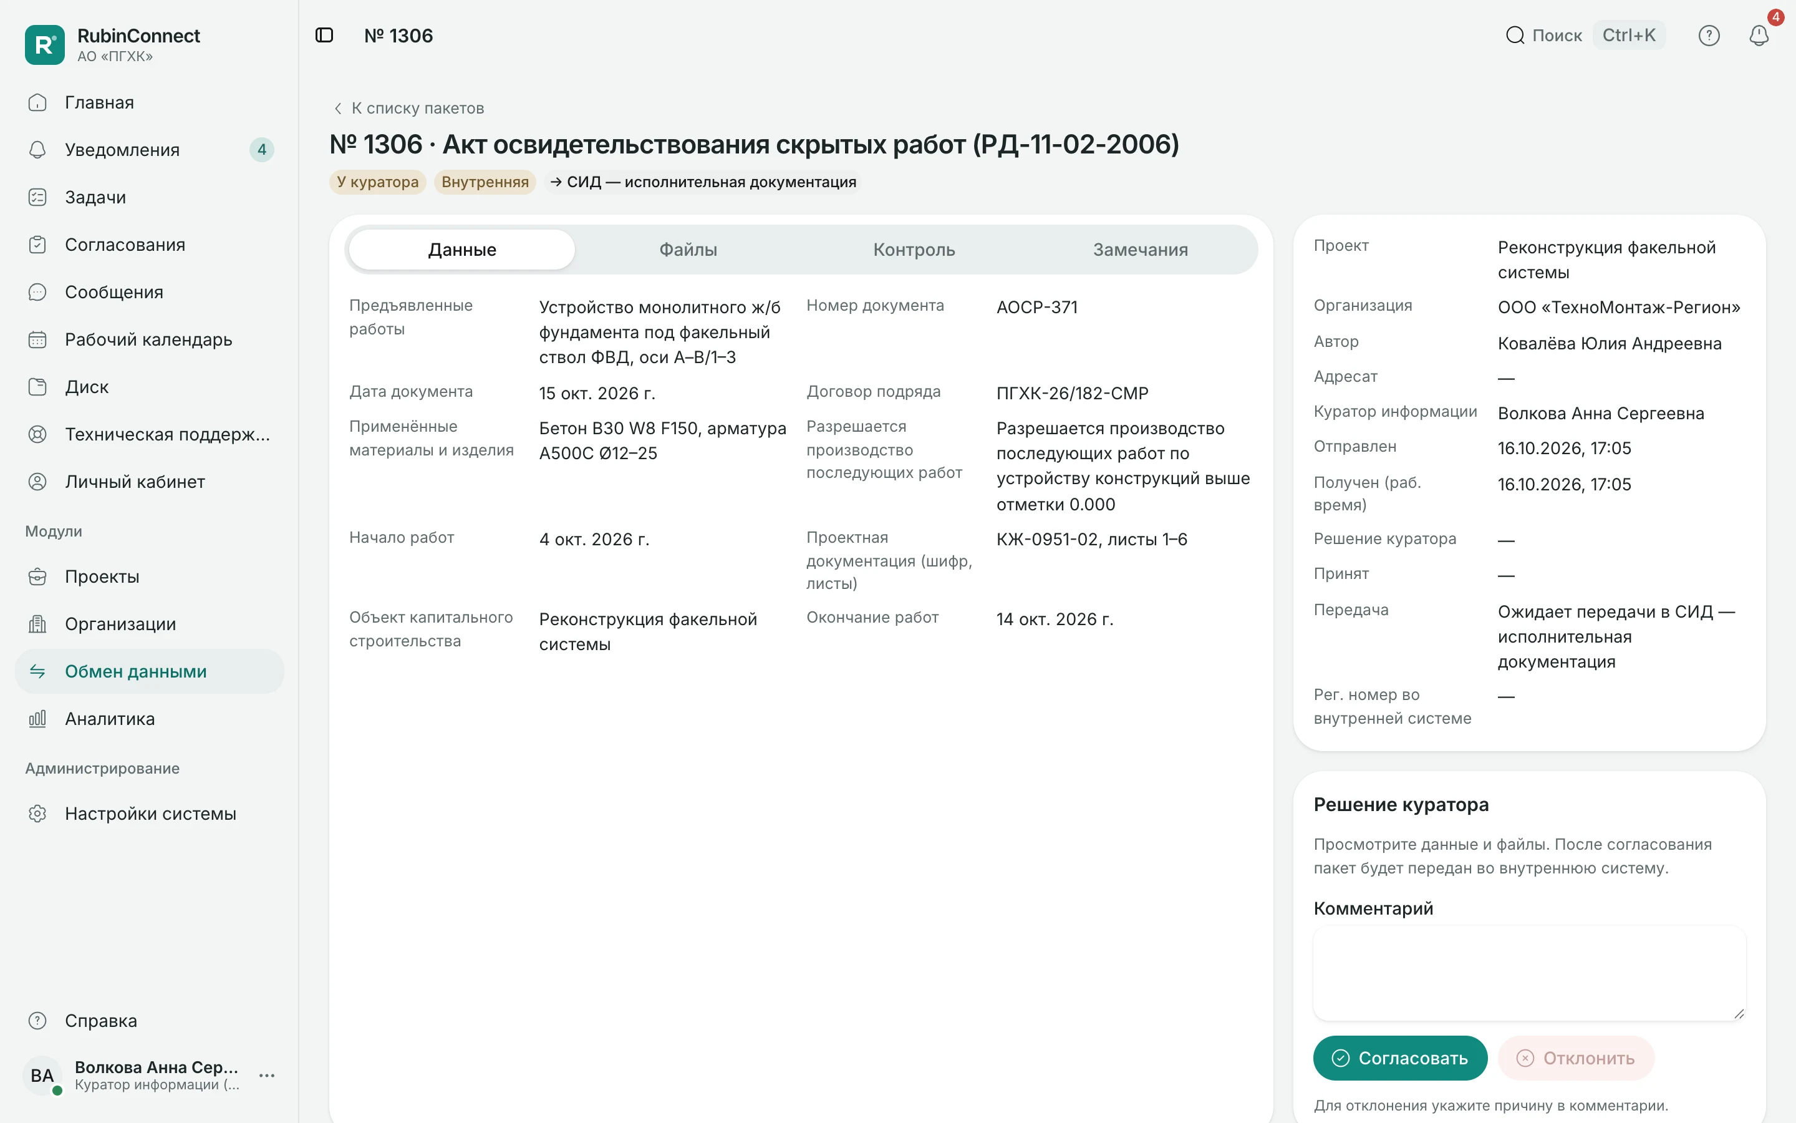
Task: Toggle the sidebar panel icon
Action: click(x=324, y=35)
